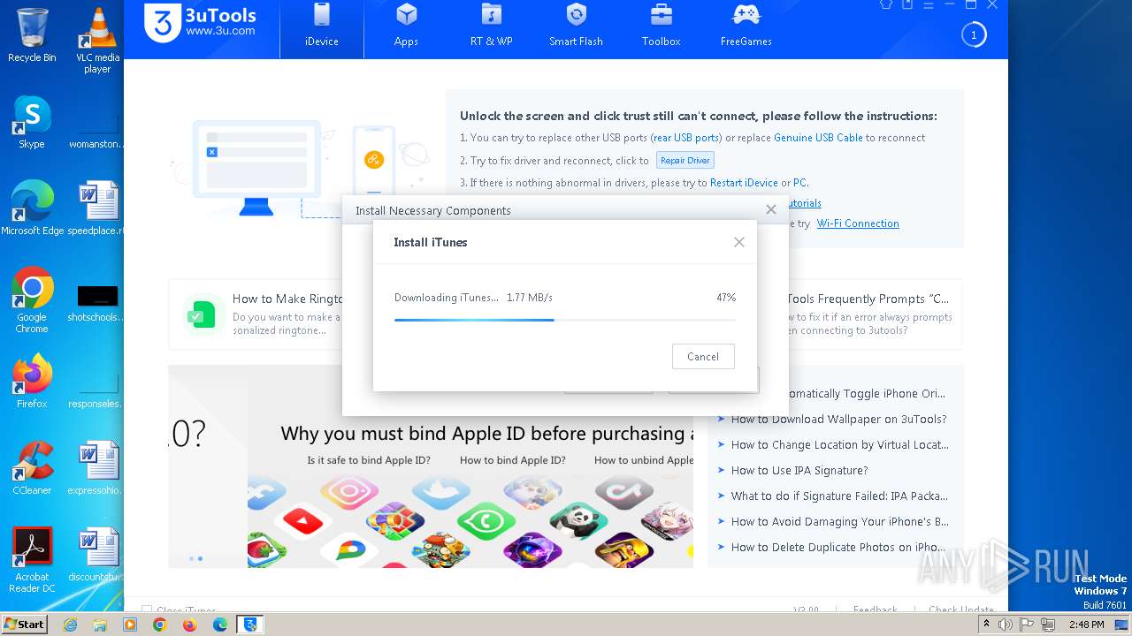The width and height of the screenshot is (1132, 636).
Task: Close the Install Necessary Components dialog
Action: (x=771, y=209)
